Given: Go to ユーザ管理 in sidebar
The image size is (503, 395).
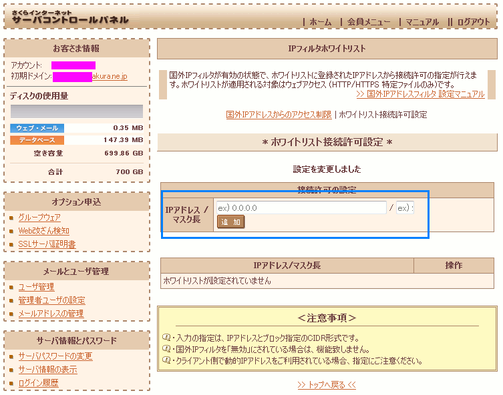Looking at the screenshot, I should coord(36,287).
